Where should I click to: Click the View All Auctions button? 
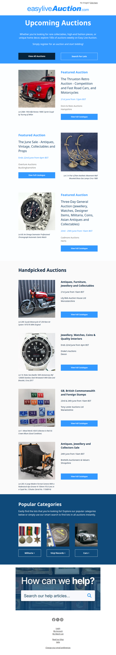click(x=37, y=56)
